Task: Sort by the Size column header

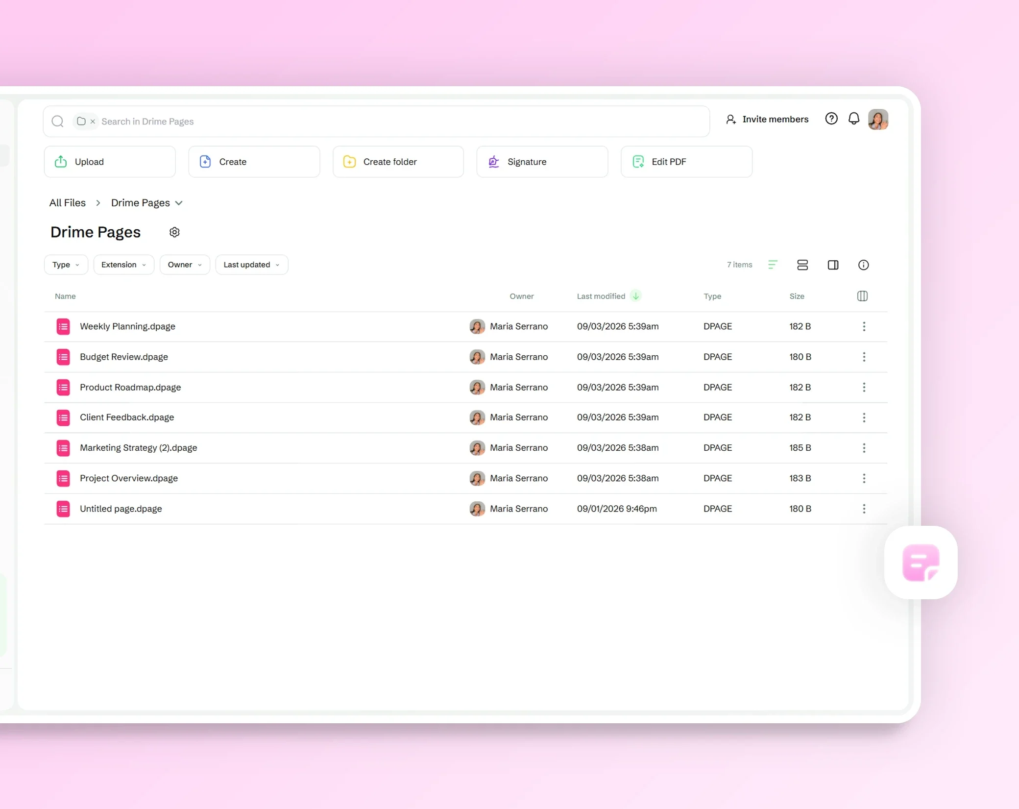Action: pyautogui.click(x=797, y=296)
